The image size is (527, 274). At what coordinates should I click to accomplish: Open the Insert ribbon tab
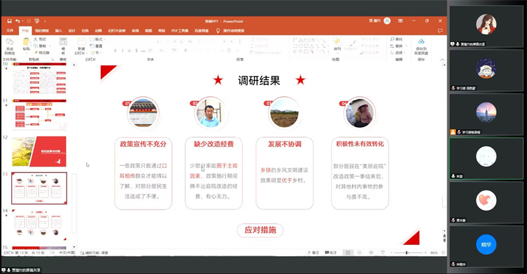59,30
